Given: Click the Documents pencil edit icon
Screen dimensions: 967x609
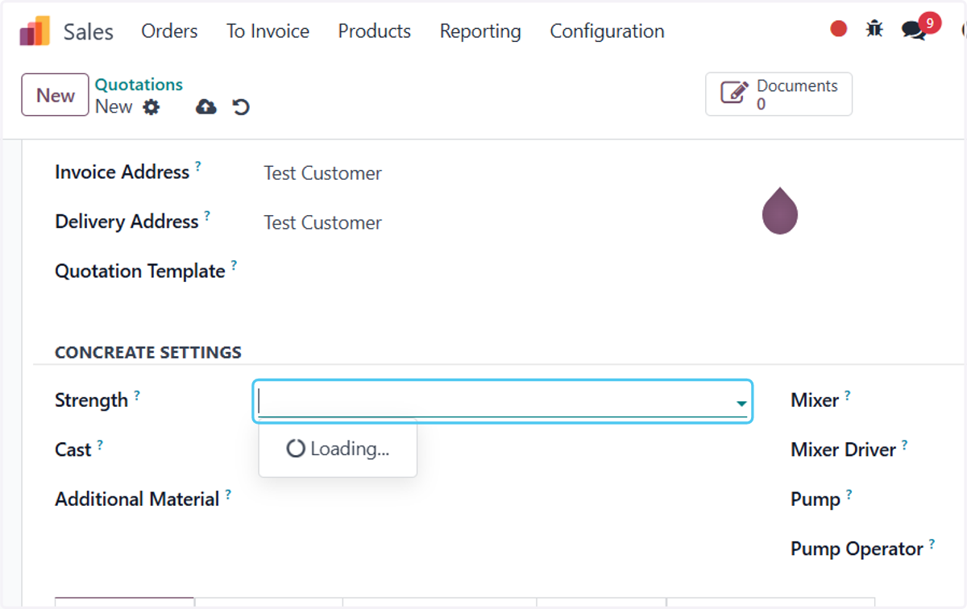Looking at the screenshot, I should (733, 93).
